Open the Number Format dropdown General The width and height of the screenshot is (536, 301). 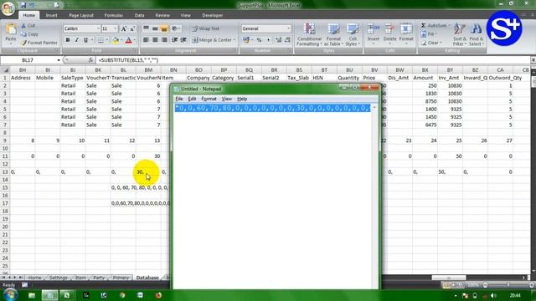266,28
